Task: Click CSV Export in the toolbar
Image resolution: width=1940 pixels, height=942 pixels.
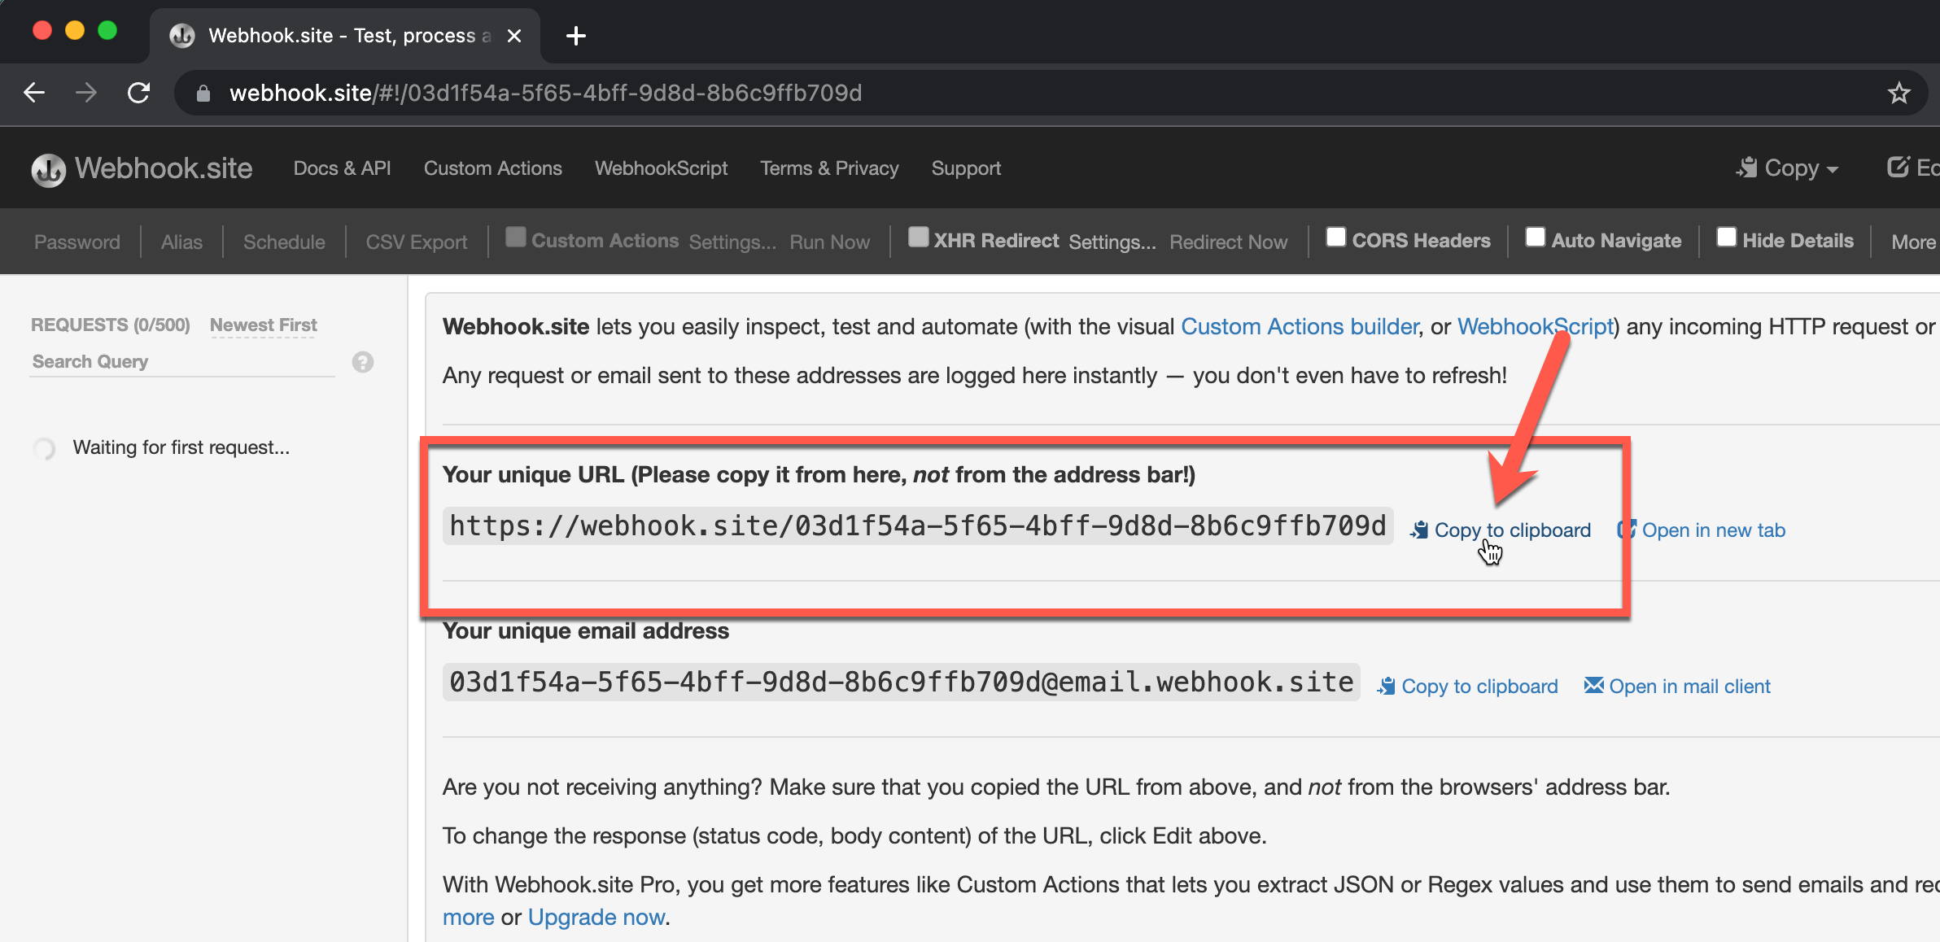Action: pyautogui.click(x=417, y=242)
